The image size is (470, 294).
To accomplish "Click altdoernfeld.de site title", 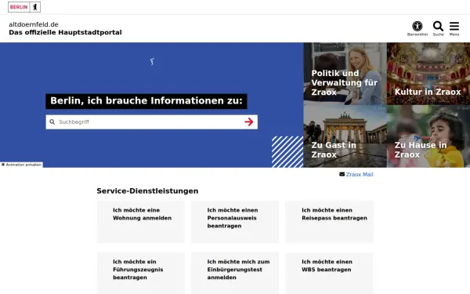I will [34, 24].
